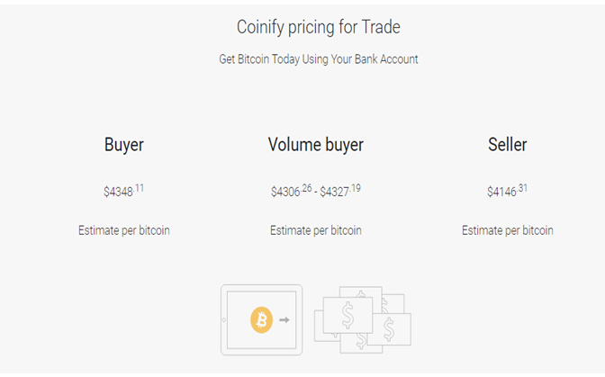This screenshot has width=605, height=377.
Task: Select the Seller heading
Action: pyautogui.click(x=508, y=145)
